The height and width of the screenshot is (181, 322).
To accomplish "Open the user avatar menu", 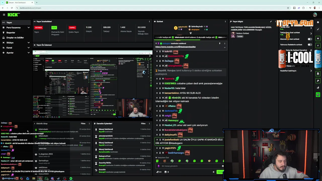I will (315, 15).
